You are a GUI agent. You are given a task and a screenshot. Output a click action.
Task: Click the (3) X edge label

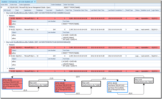104,78
